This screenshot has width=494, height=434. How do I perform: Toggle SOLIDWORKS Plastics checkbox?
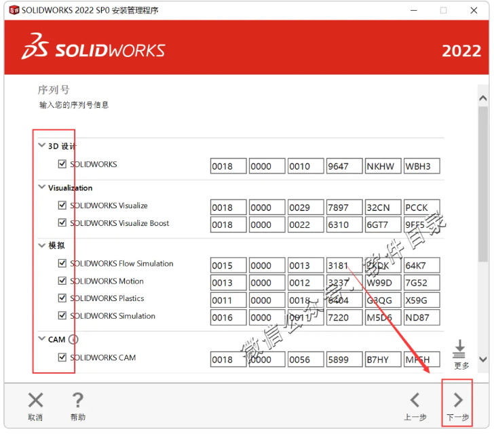62,298
